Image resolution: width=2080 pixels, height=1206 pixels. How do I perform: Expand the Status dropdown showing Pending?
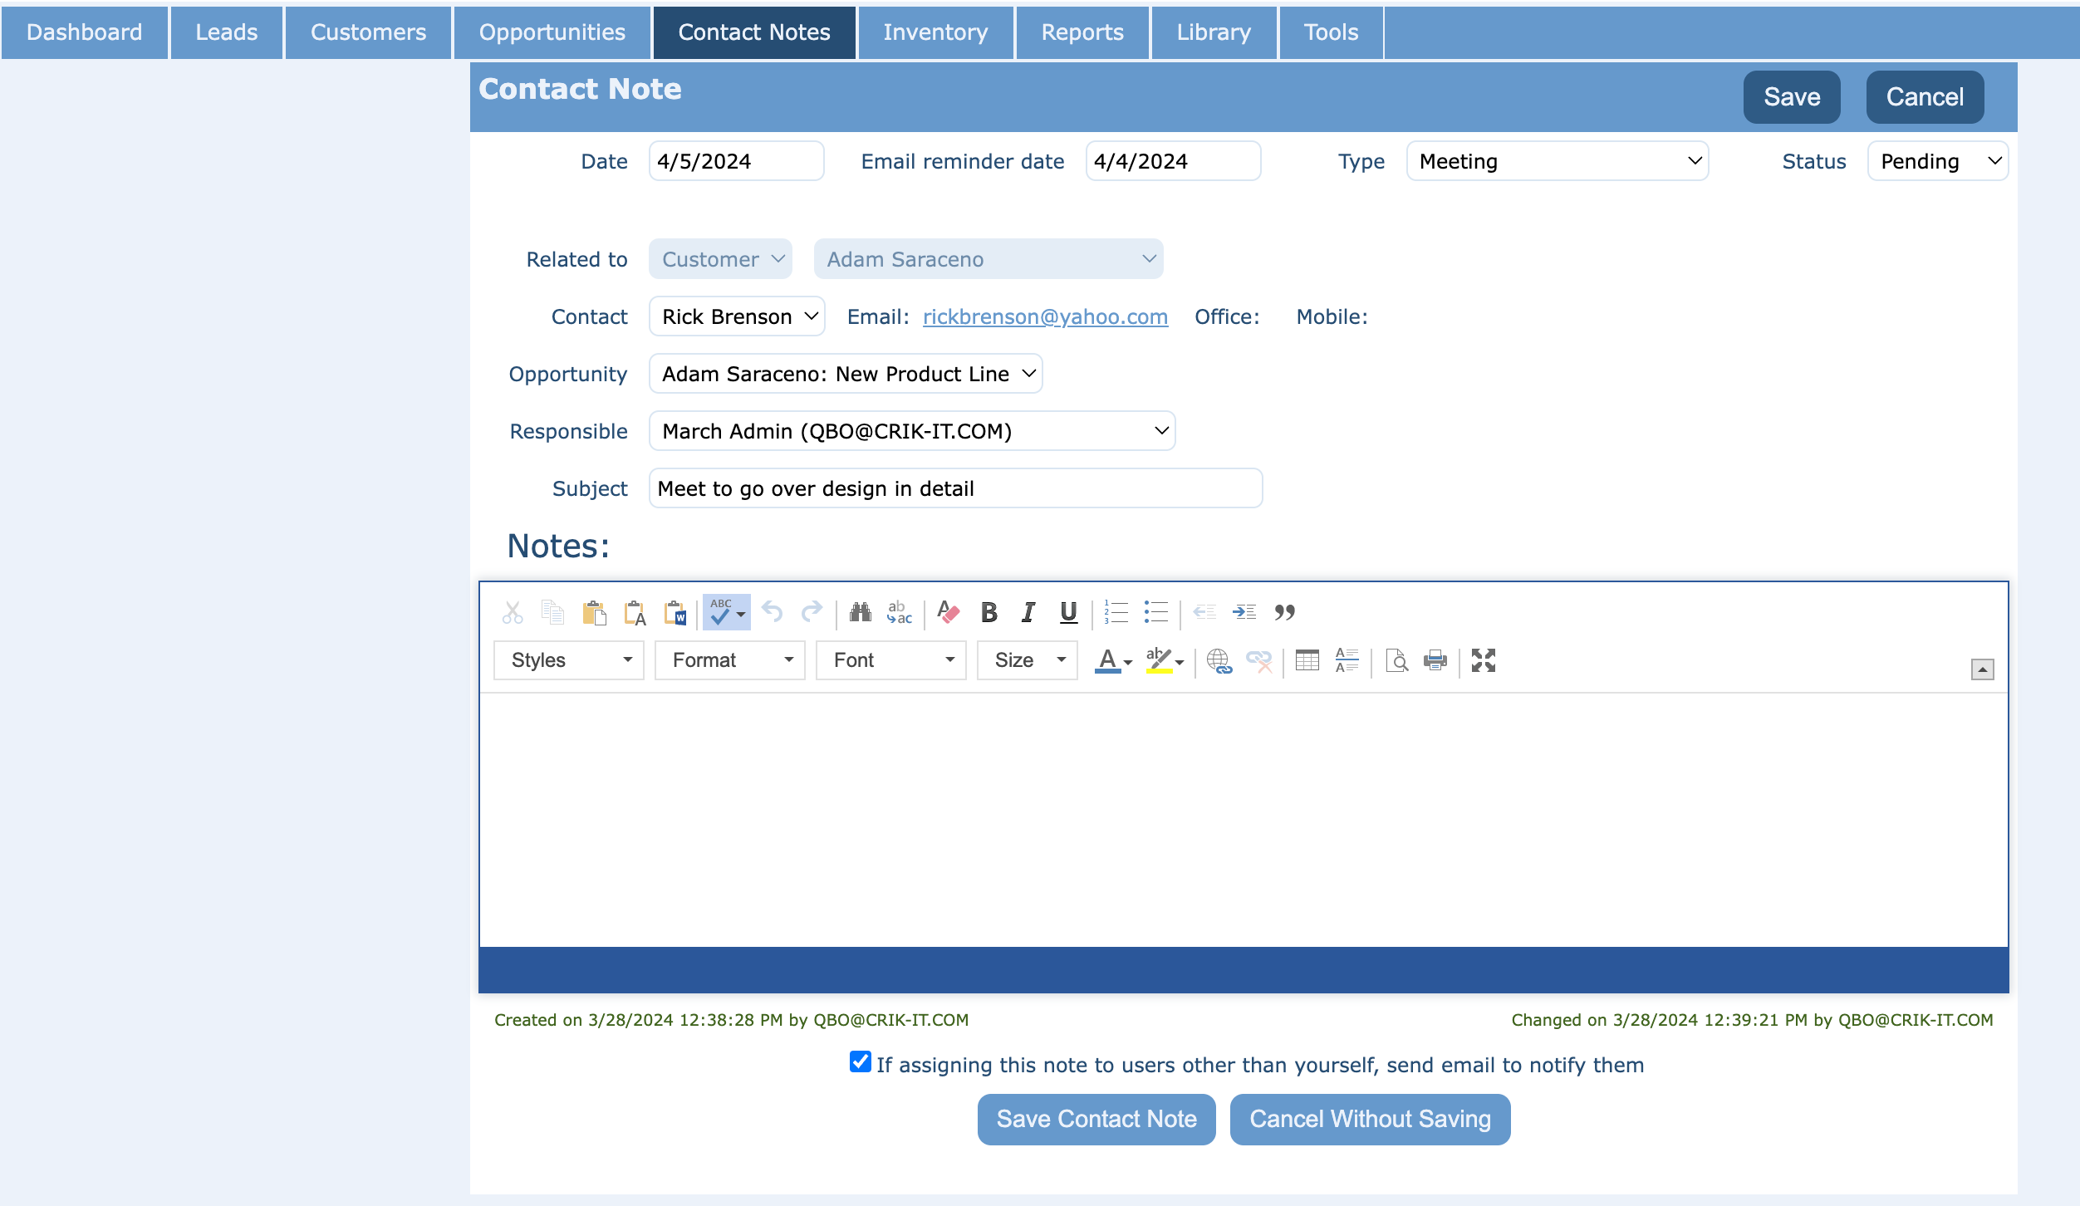(x=1937, y=161)
